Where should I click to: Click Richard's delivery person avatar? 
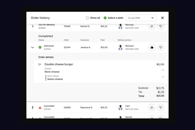pos(120,47)
